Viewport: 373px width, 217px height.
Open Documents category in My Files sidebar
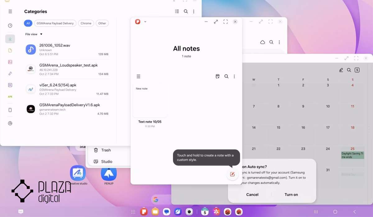click(10, 51)
